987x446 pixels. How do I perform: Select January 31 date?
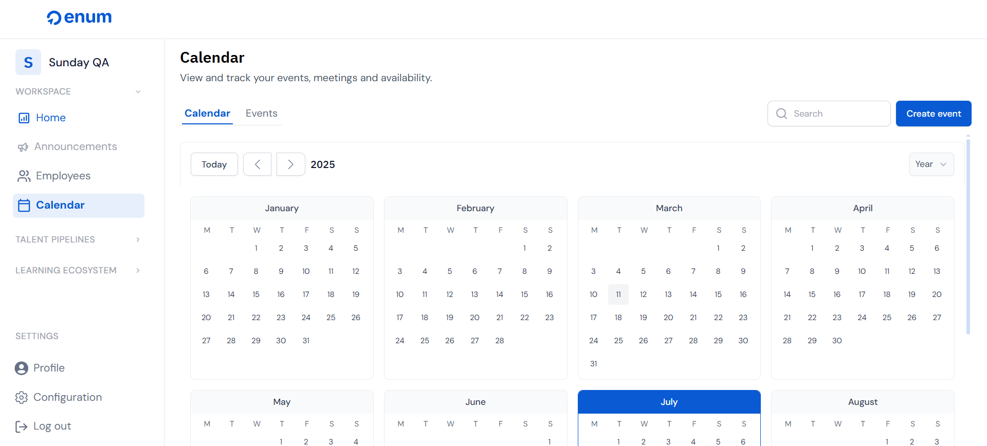point(306,341)
